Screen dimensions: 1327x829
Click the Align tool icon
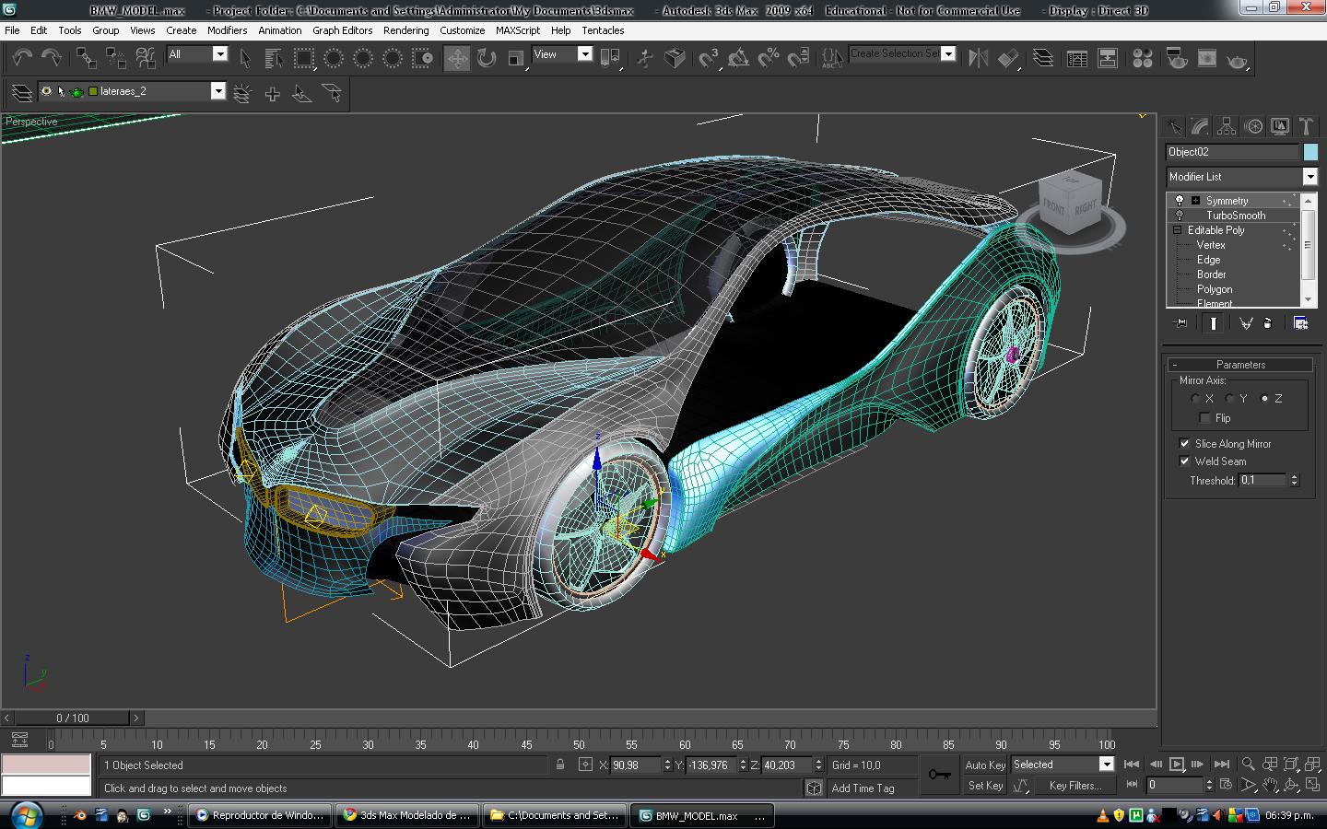point(1009,58)
